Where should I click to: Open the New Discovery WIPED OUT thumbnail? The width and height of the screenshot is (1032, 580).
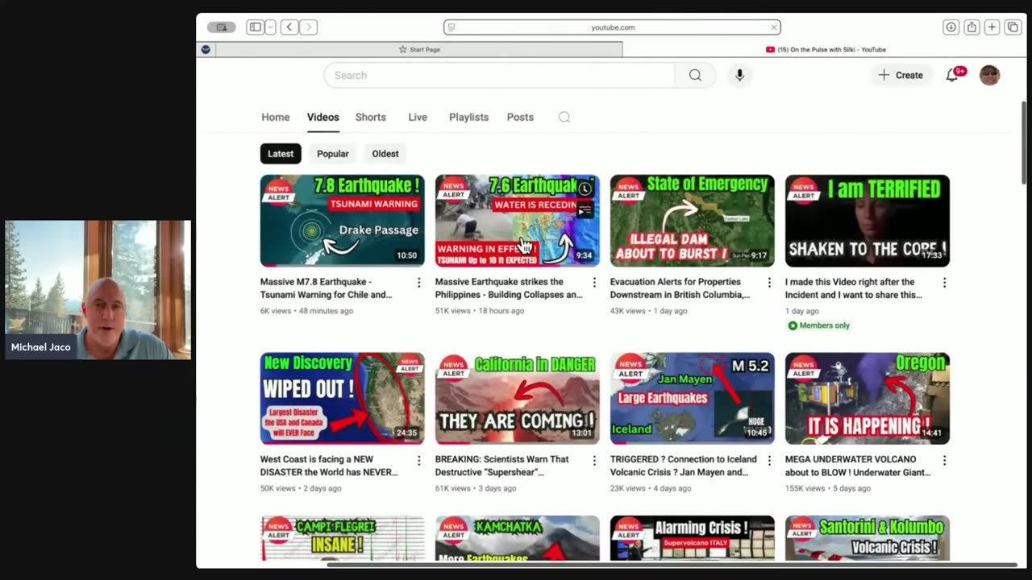click(342, 398)
